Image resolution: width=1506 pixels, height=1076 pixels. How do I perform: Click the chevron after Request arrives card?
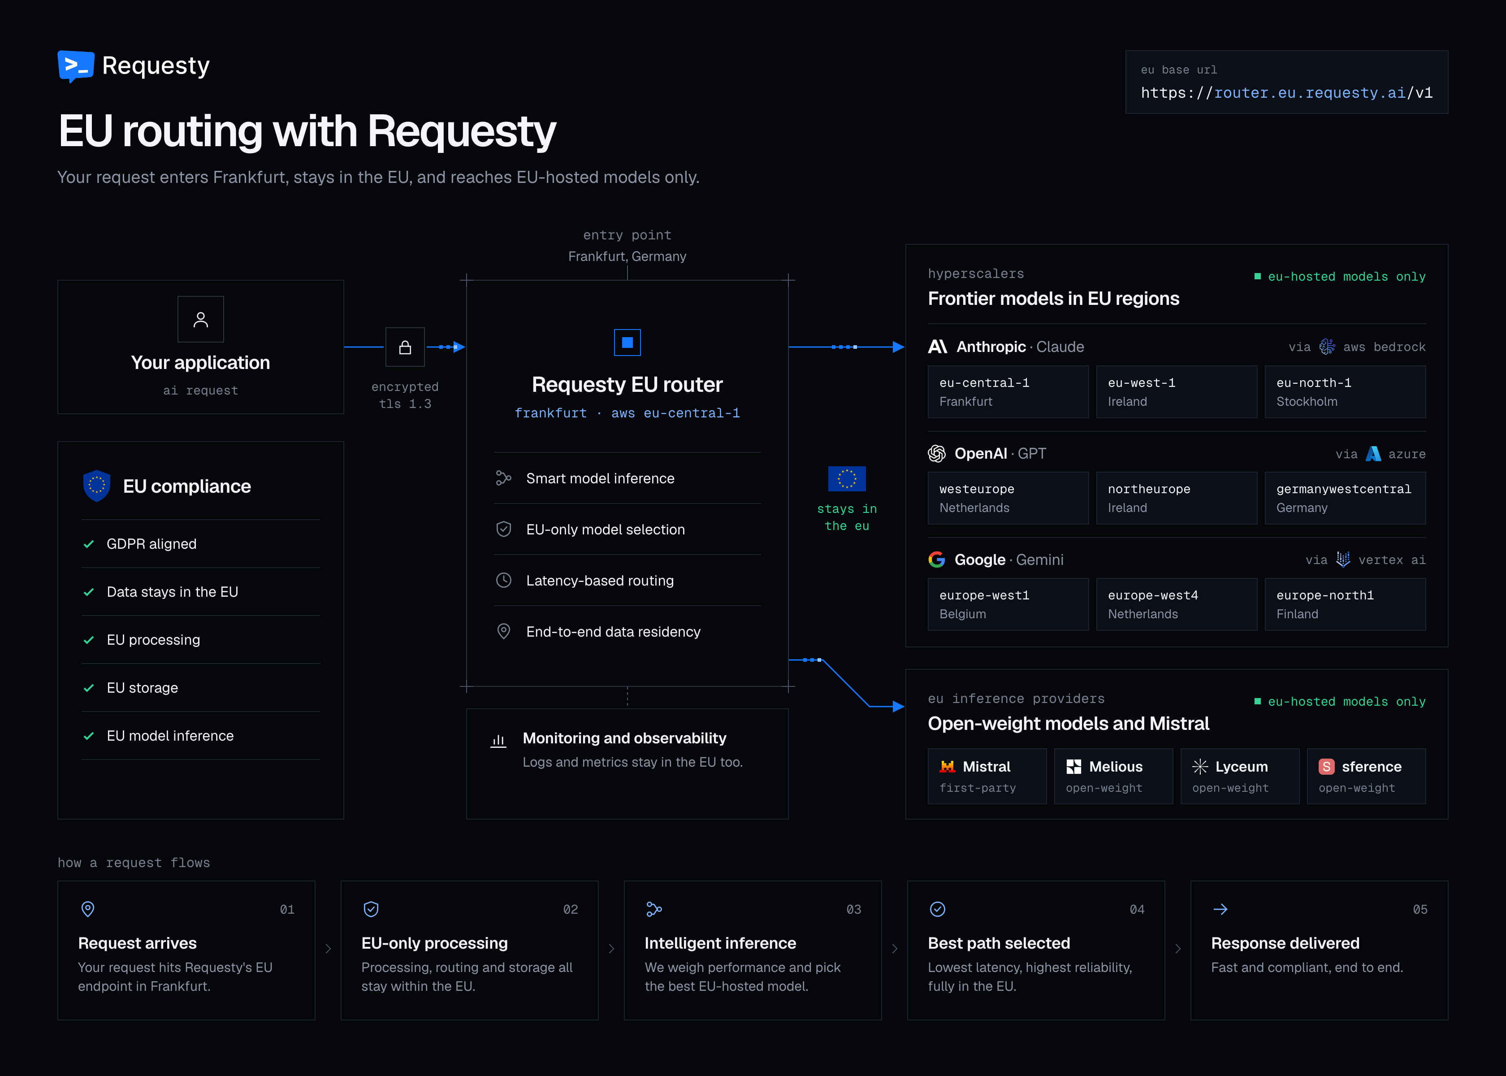328,949
